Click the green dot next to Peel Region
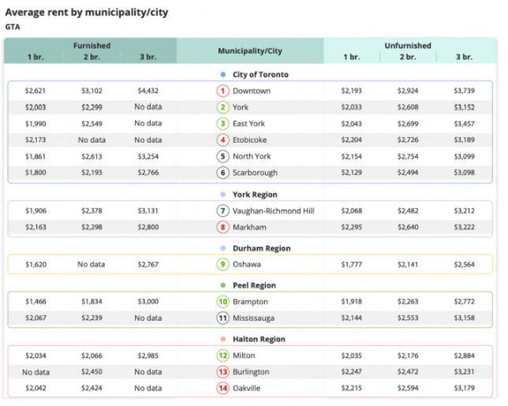This screenshot has width=508, height=406. tap(224, 285)
